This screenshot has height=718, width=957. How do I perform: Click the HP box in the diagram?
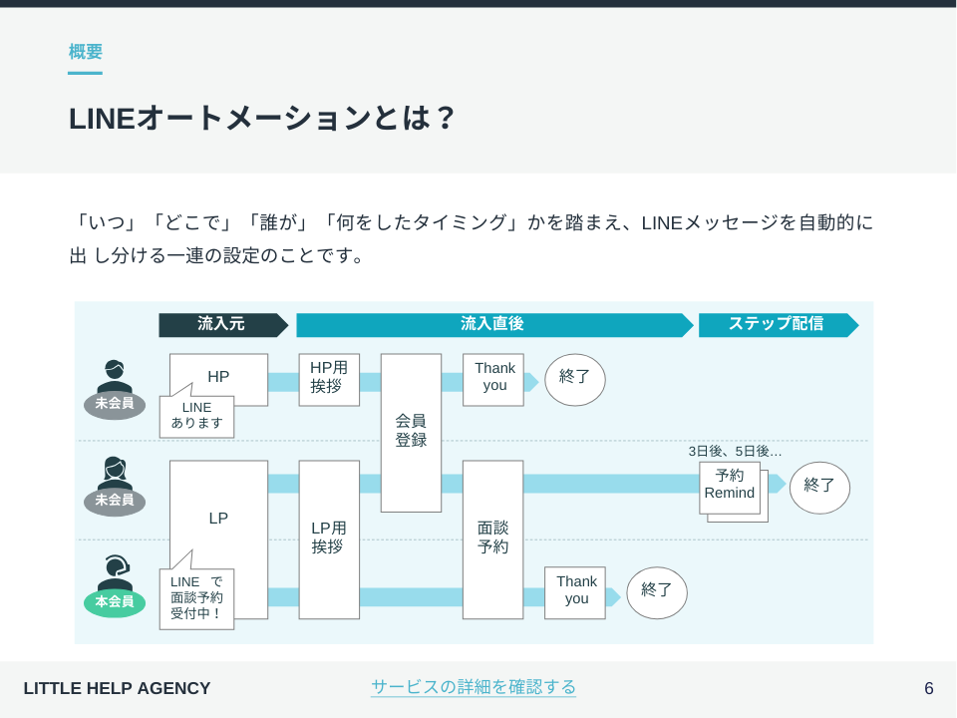(218, 376)
